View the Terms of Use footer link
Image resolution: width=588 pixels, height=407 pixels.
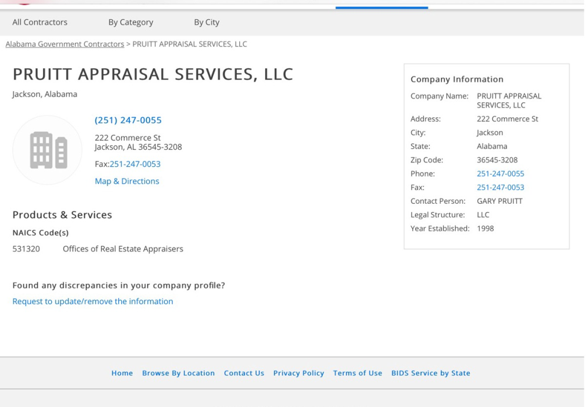click(x=358, y=373)
